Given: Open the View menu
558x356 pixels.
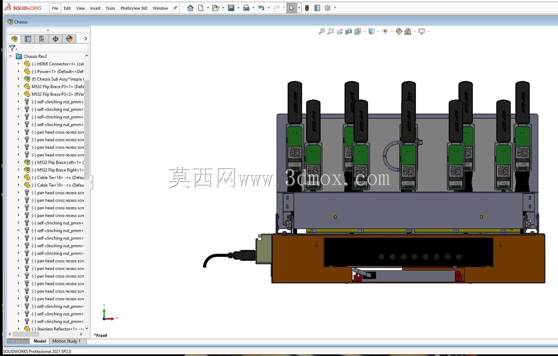Looking at the screenshot, I should click(80, 8).
